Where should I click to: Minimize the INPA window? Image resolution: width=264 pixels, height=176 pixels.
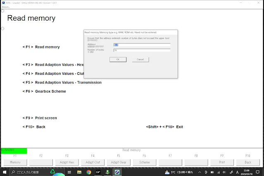click(x=241, y=3)
